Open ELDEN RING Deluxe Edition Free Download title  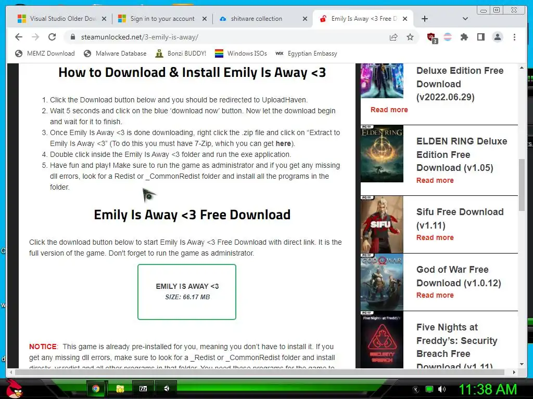pos(462,154)
